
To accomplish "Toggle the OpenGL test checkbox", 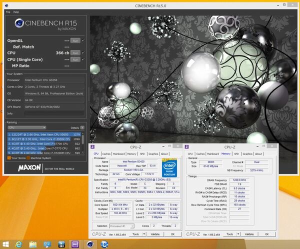I will point(83,40).
